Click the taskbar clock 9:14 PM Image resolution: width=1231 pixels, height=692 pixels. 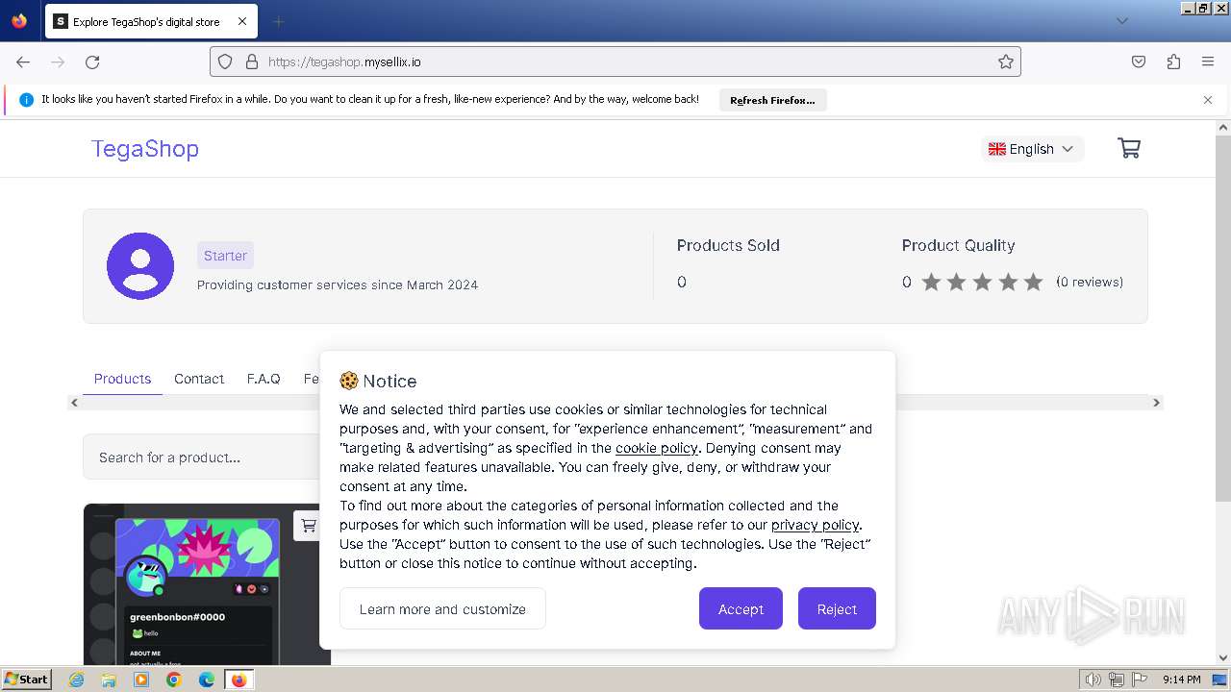click(1181, 680)
